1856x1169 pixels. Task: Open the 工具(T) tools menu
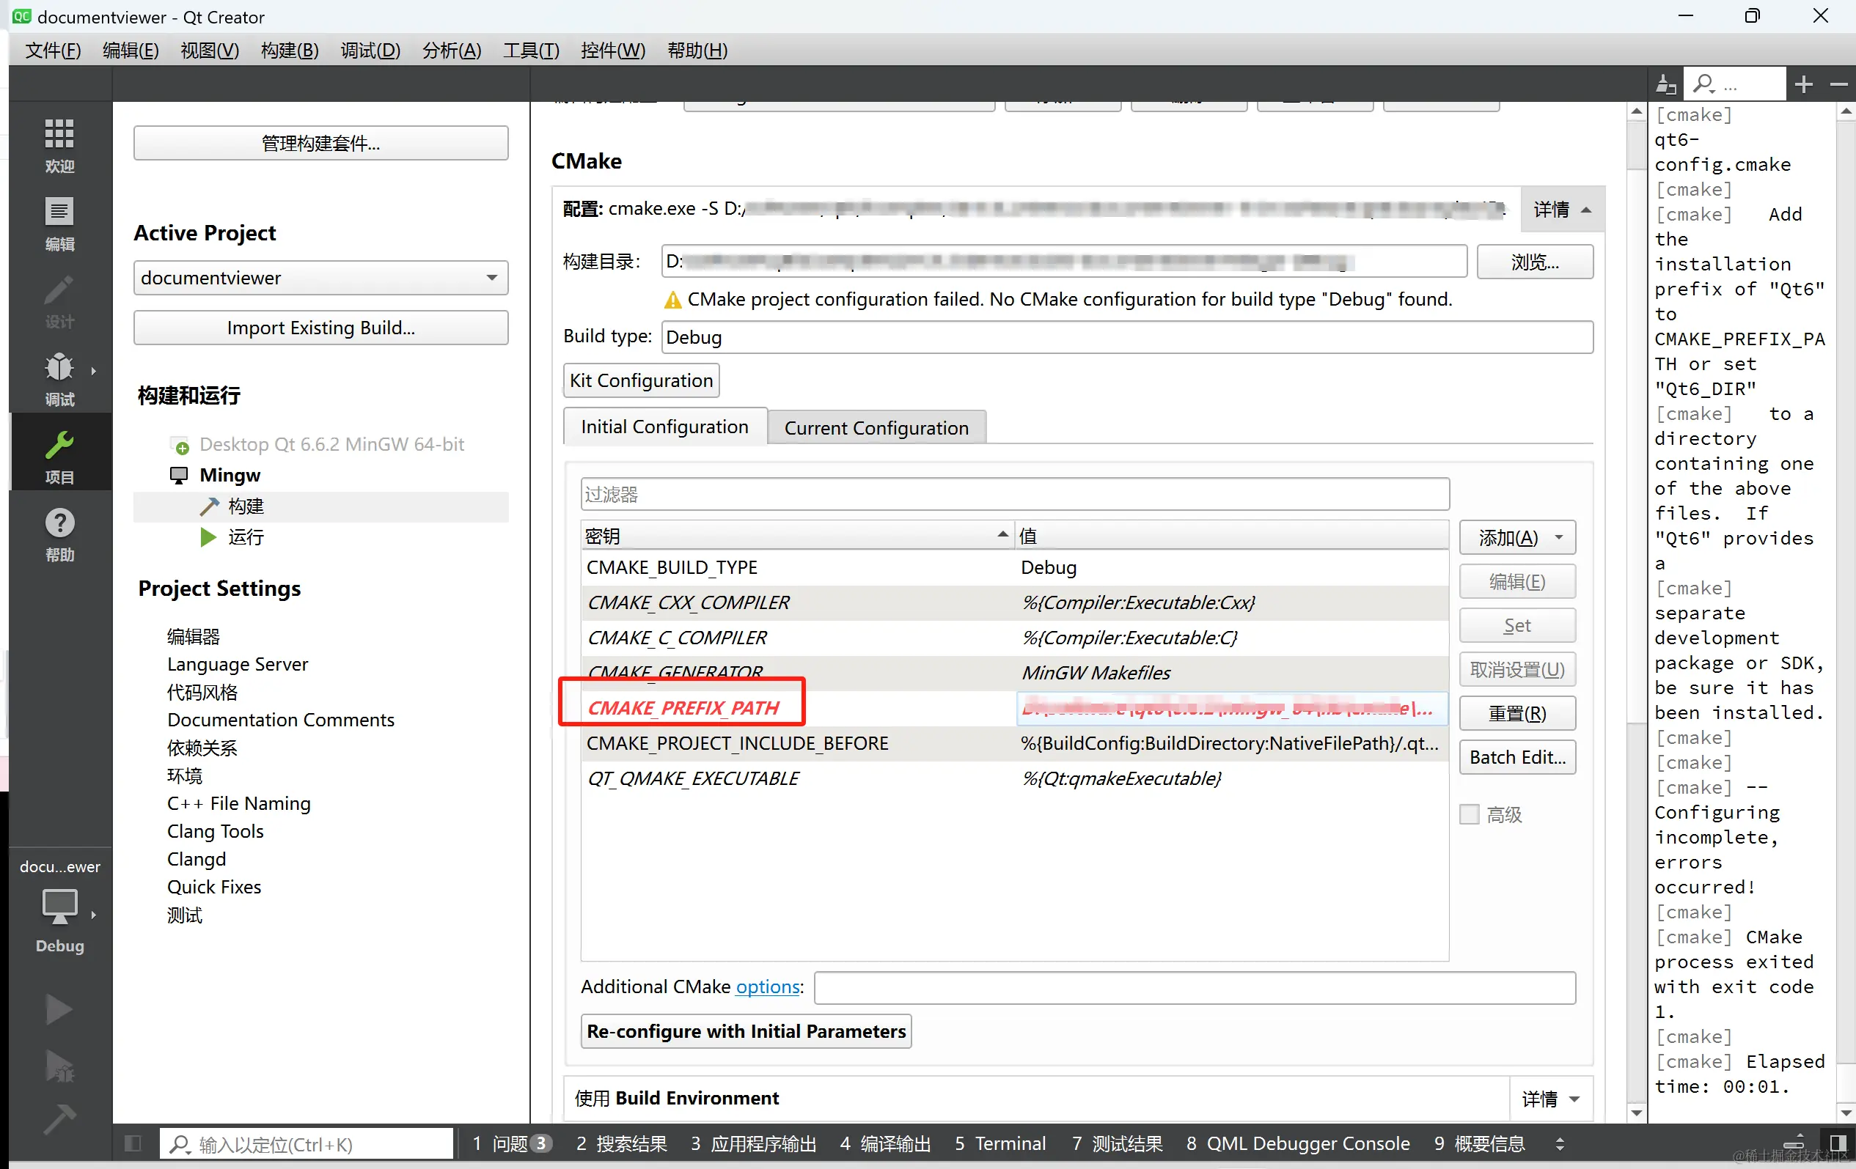pos(531,50)
